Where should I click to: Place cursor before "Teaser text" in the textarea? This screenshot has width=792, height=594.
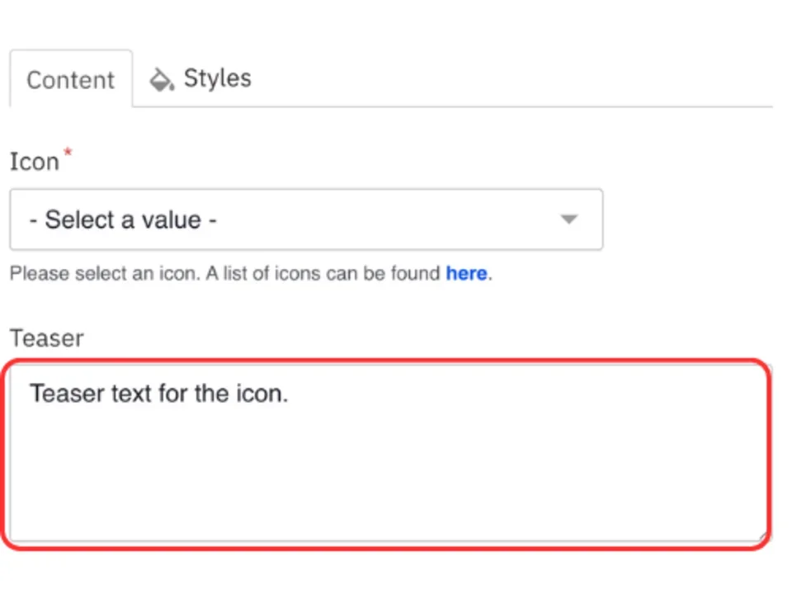click(31, 394)
